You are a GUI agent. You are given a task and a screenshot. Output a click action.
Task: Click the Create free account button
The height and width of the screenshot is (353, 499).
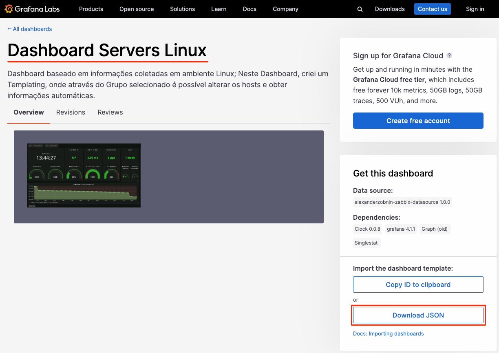pos(418,121)
